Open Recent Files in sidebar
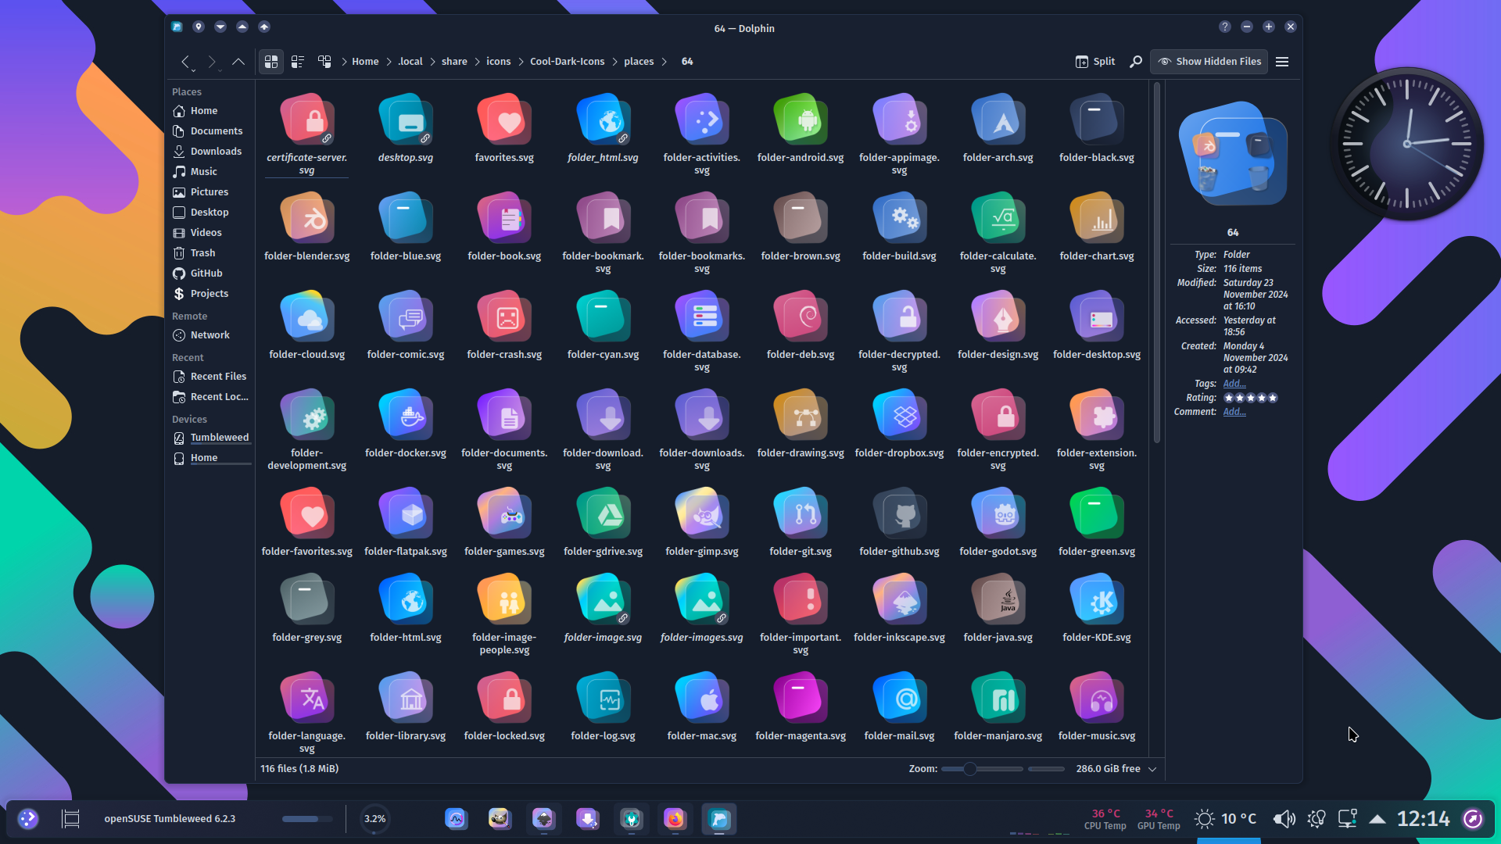The height and width of the screenshot is (844, 1501). click(x=212, y=377)
